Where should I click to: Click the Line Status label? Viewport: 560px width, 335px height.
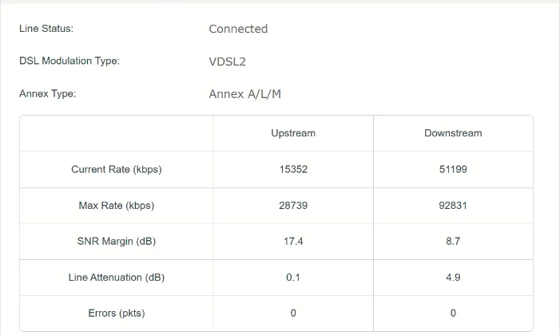click(46, 29)
